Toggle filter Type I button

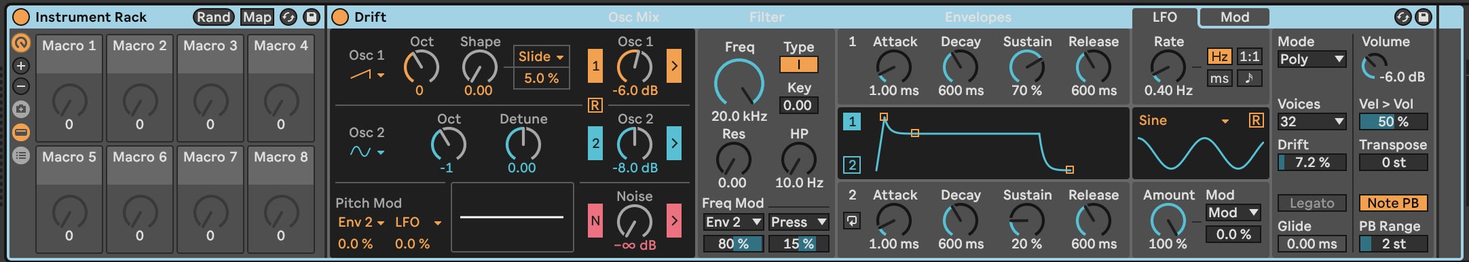pos(799,64)
